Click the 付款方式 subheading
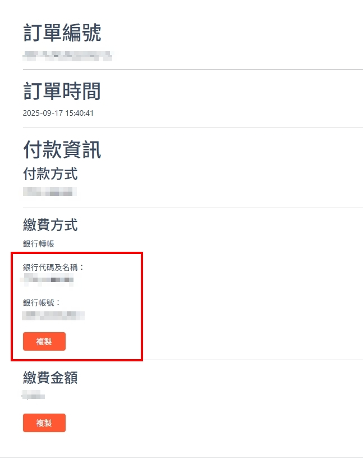The image size is (363, 458). tap(50, 174)
